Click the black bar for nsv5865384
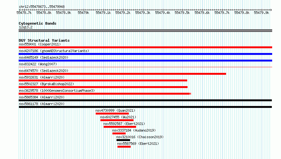 pyautogui.click(x=145, y=100)
